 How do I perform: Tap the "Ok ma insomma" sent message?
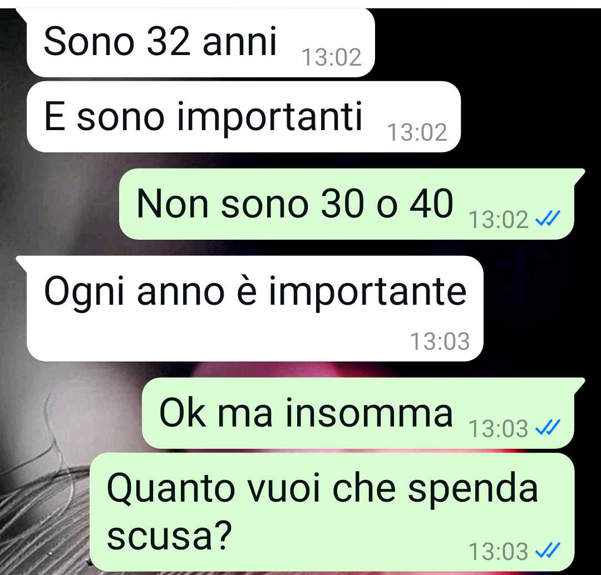point(358,413)
